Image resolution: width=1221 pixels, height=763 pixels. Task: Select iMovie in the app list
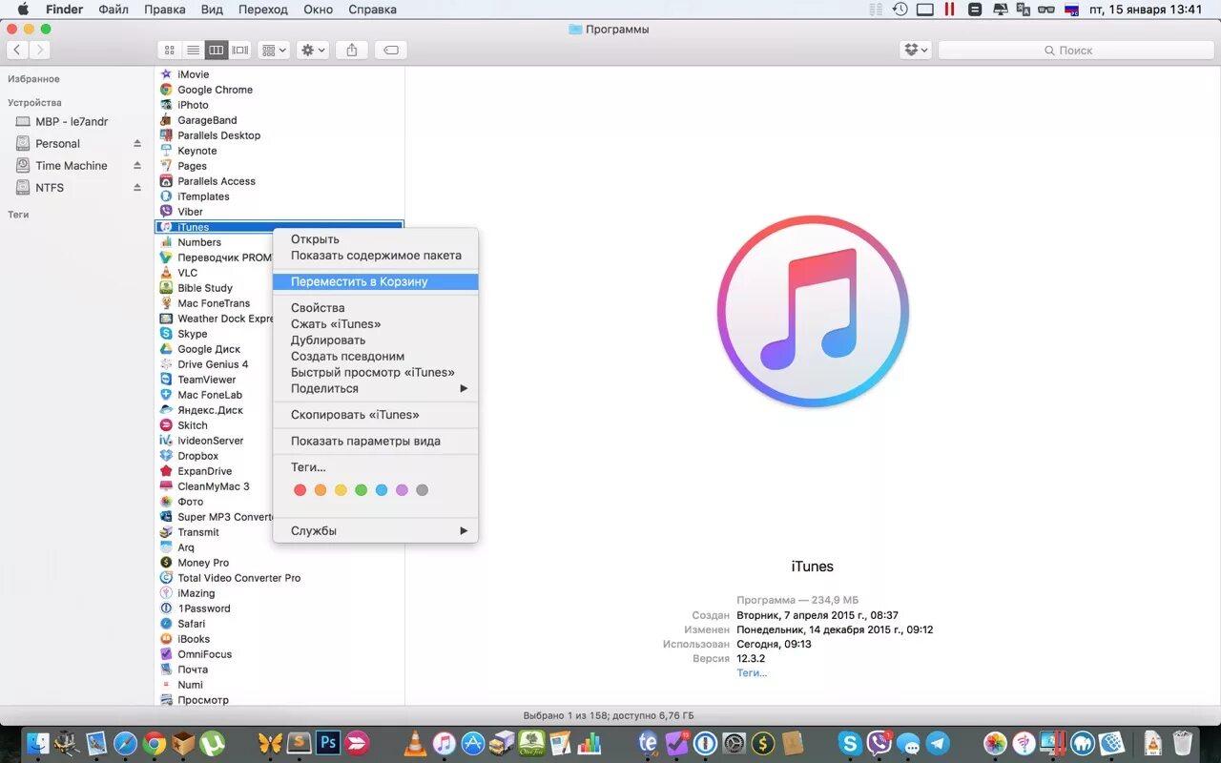pos(193,74)
